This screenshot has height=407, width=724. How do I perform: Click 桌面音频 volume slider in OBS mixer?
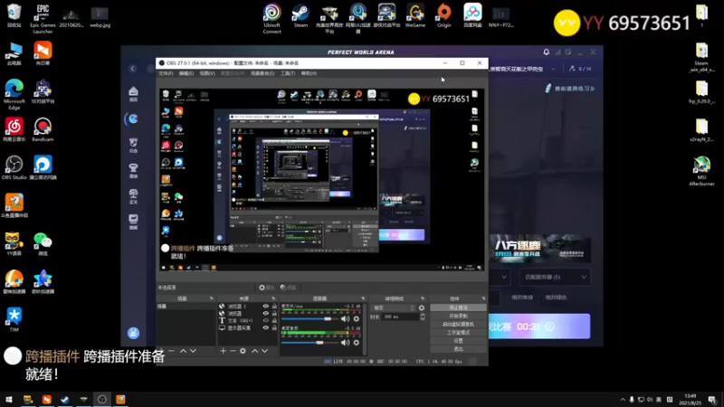coord(310,343)
